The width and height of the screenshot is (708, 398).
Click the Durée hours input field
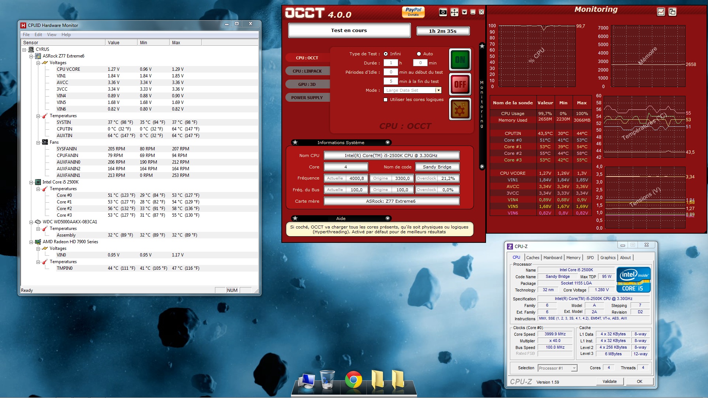[x=391, y=63]
